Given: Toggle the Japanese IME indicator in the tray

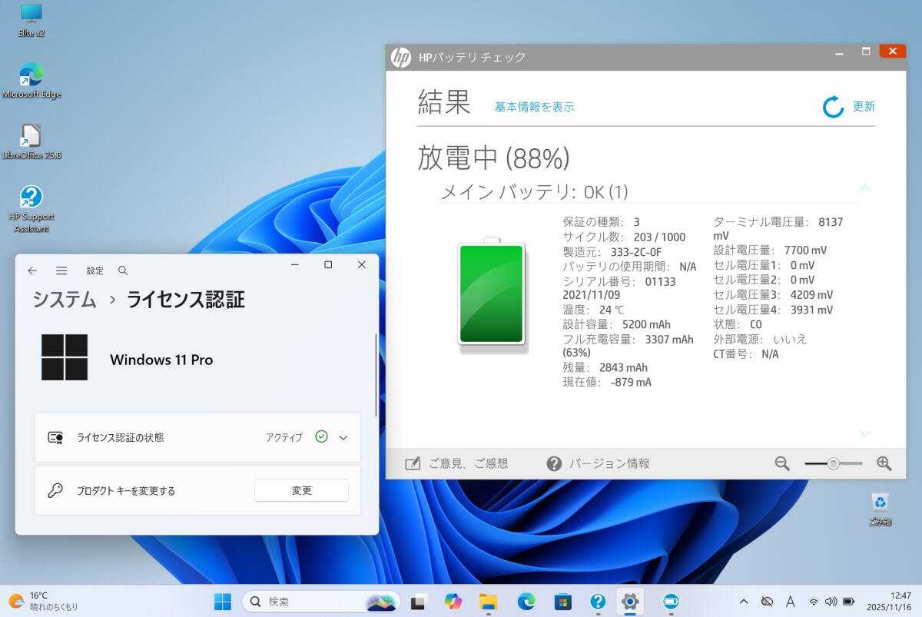Looking at the screenshot, I should tap(790, 602).
